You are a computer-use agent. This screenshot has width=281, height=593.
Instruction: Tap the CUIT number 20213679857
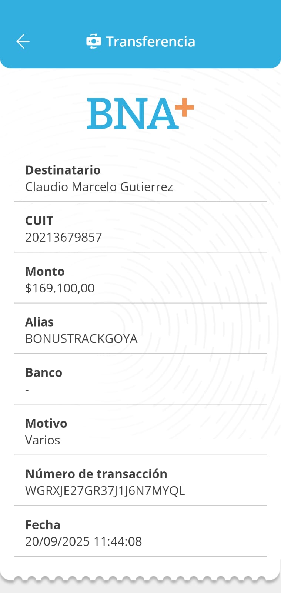point(63,237)
